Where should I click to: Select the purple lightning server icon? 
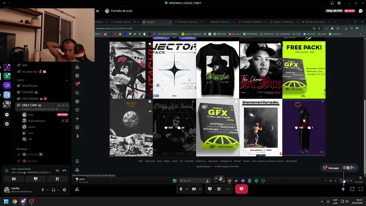[7, 86]
